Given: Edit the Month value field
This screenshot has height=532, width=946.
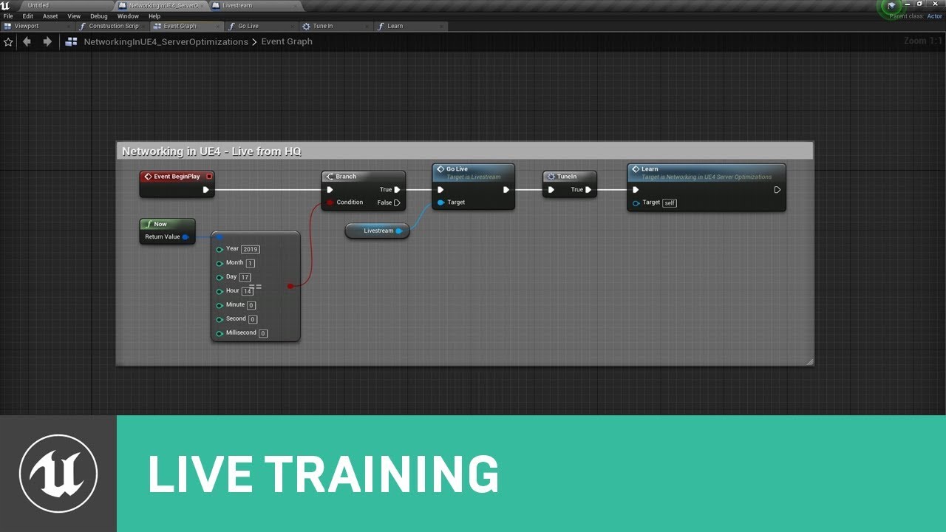Looking at the screenshot, I should click(x=251, y=264).
